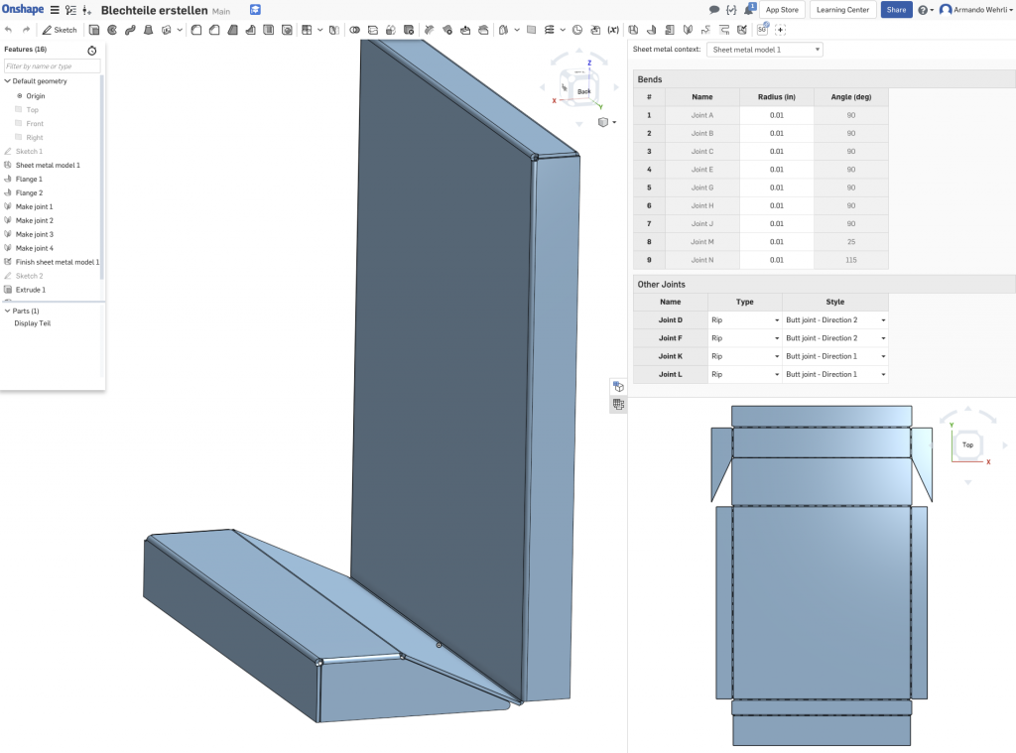
Task: Open the App Store
Action: click(x=782, y=10)
